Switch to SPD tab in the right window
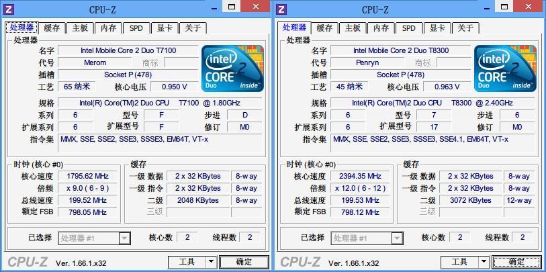The image size is (546, 272). click(409, 28)
